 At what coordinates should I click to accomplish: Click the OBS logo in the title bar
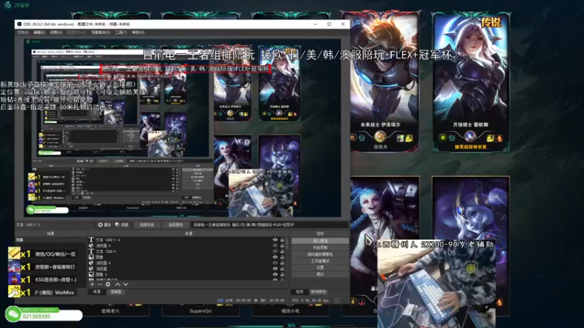pos(19,24)
